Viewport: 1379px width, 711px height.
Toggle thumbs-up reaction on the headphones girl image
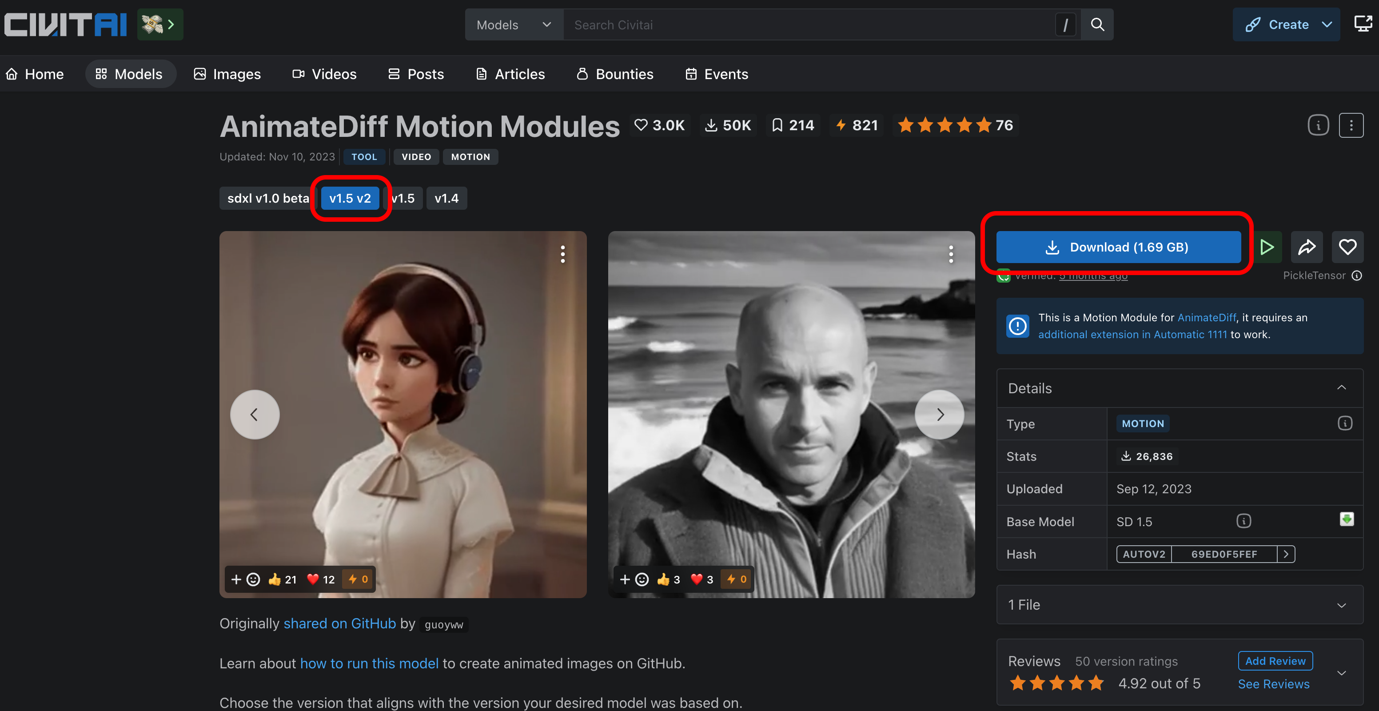283,579
